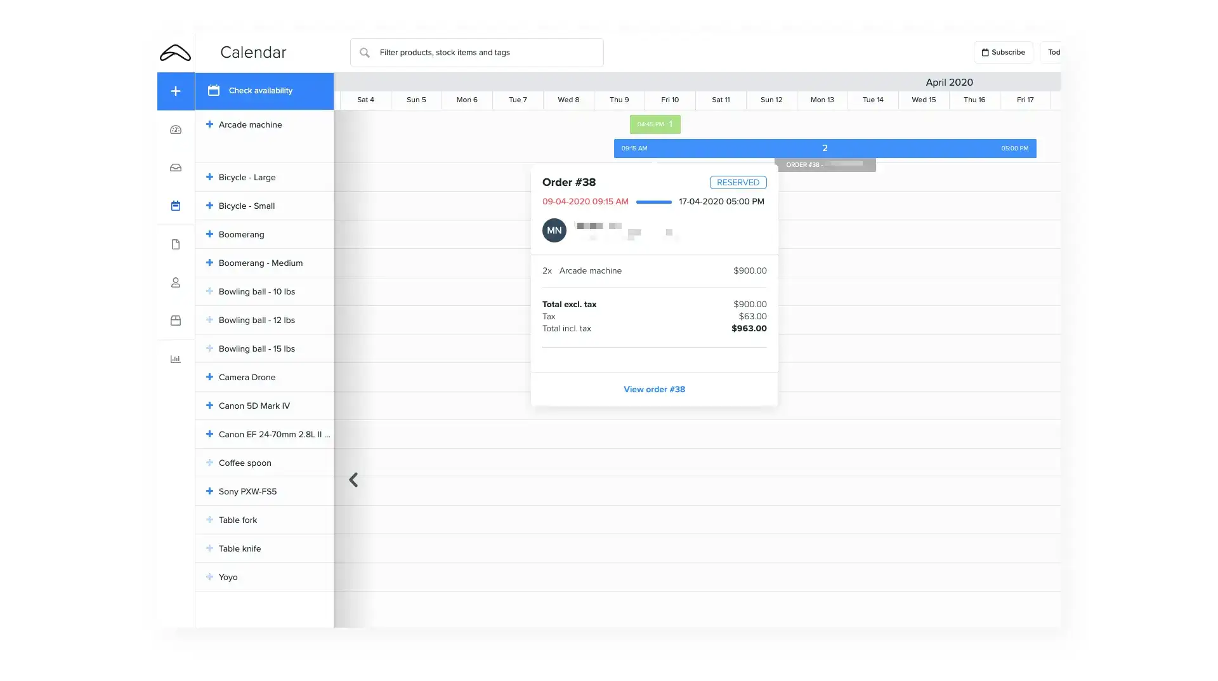This screenshot has height=681, width=1218.
Task: Open the dashboard gauge icon in sidebar
Action: click(x=176, y=130)
